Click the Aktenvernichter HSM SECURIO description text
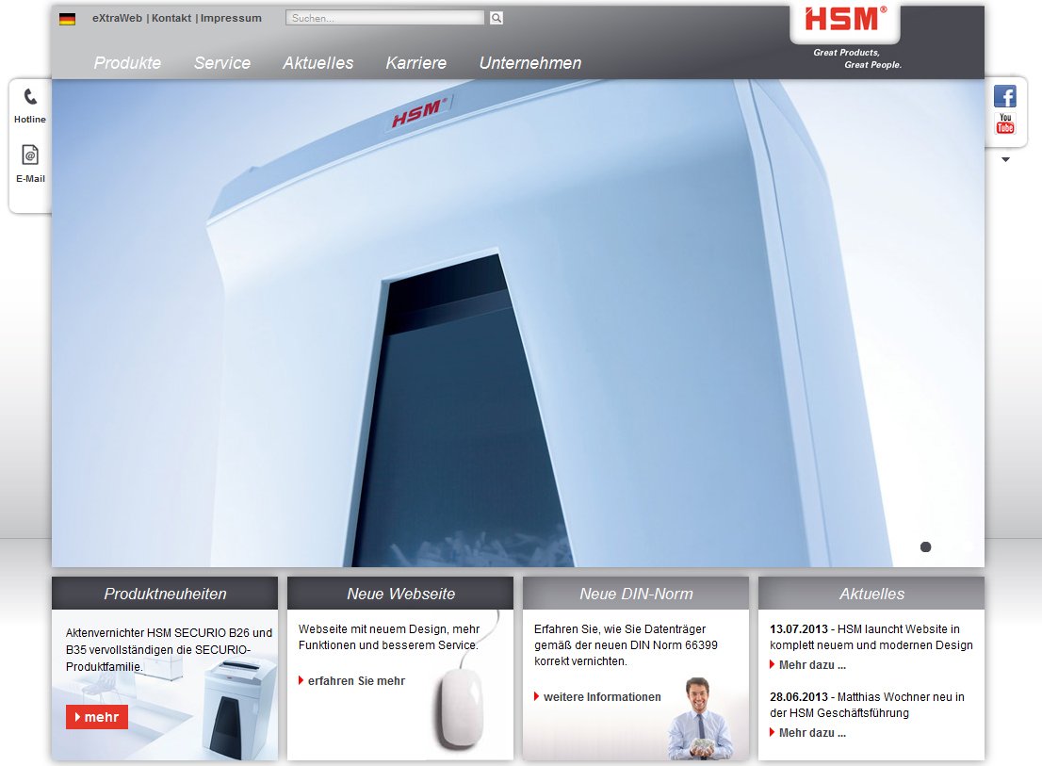 [169, 649]
